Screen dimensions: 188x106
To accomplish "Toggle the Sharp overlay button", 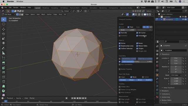I will pos(131,80).
